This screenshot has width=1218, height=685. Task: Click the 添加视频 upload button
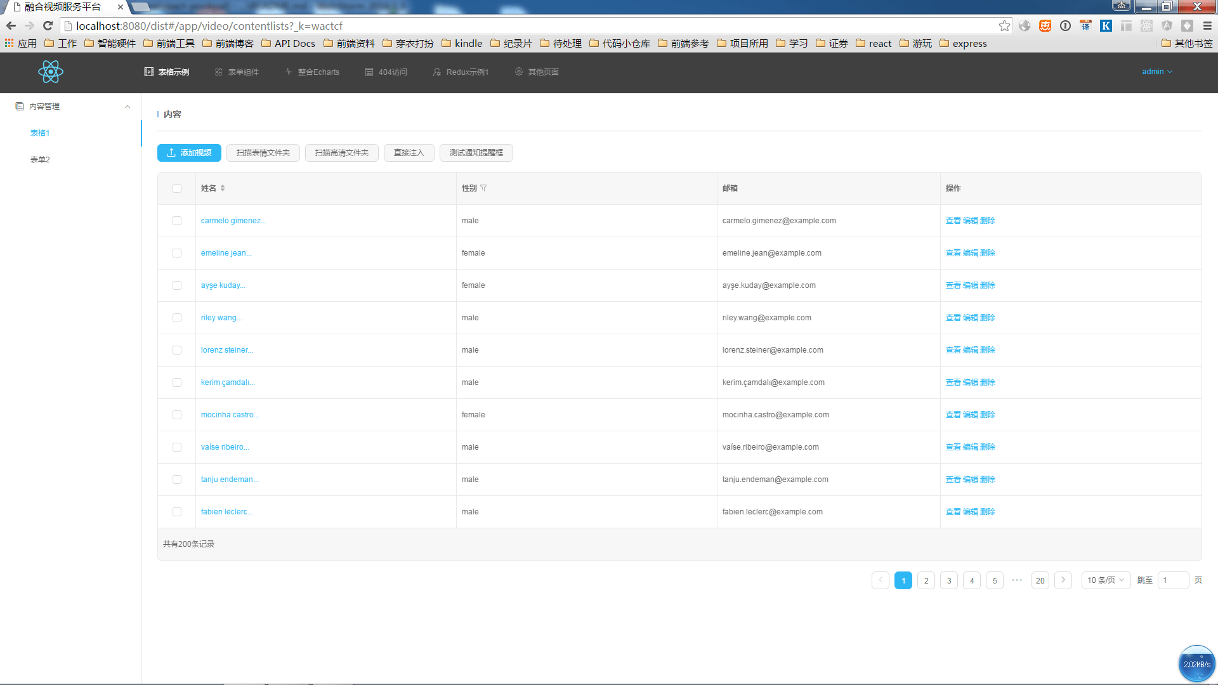189,153
